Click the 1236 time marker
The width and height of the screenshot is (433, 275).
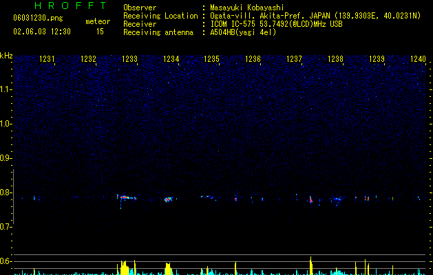253,58
